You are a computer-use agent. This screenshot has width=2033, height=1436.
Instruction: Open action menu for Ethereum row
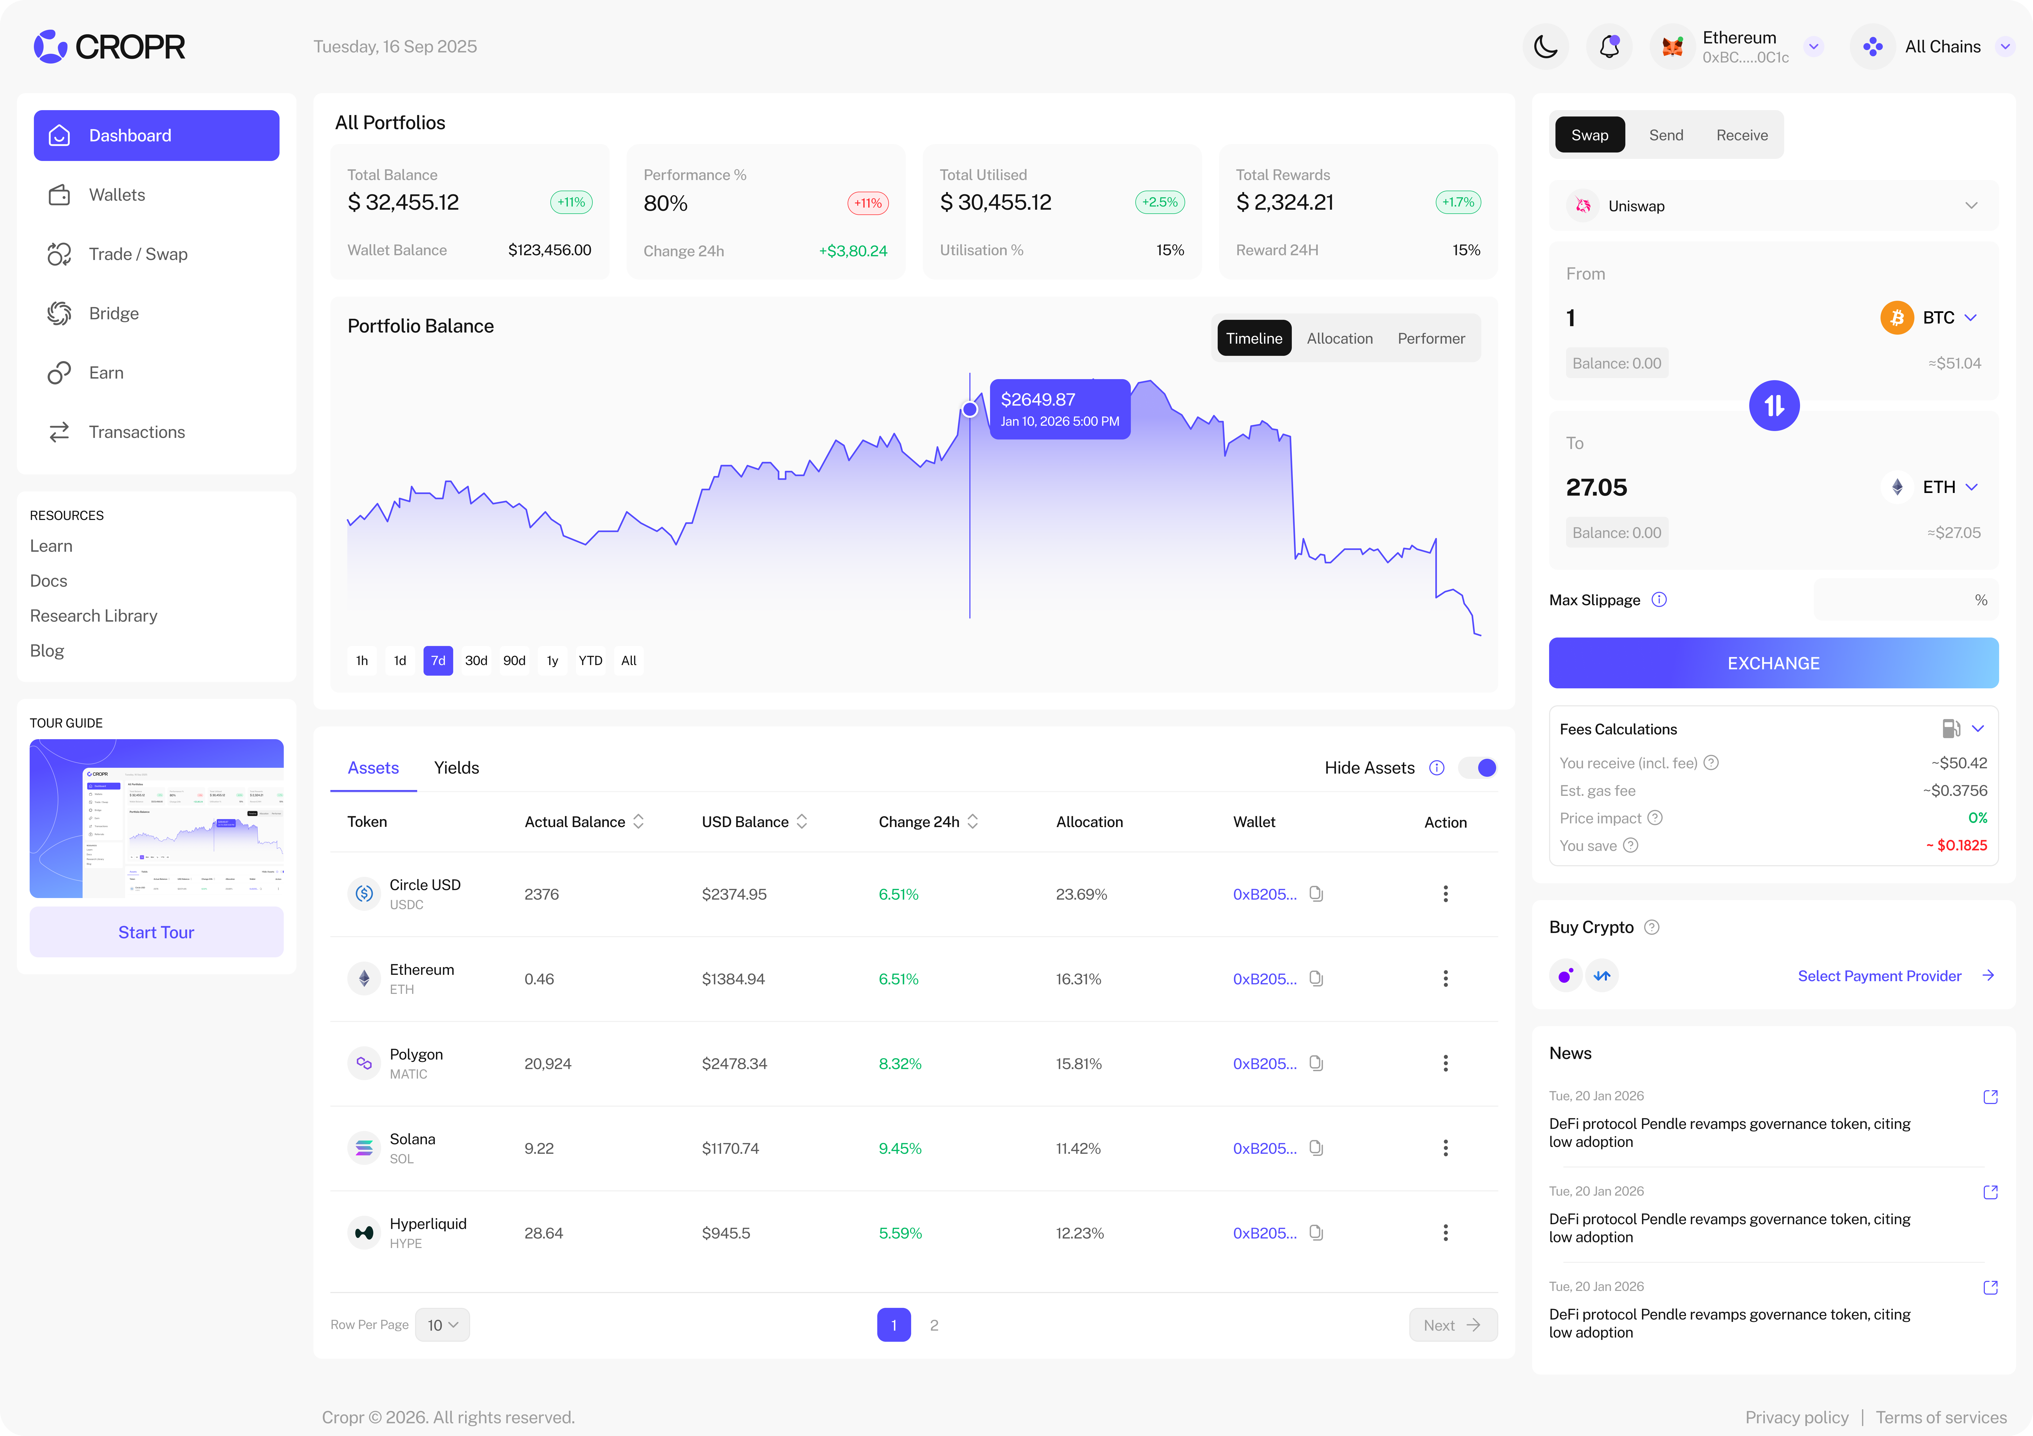pos(1446,978)
